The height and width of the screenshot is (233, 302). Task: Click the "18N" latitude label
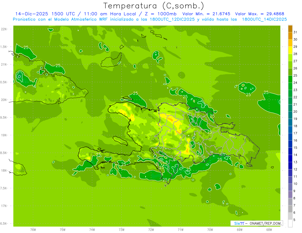(4, 170)
